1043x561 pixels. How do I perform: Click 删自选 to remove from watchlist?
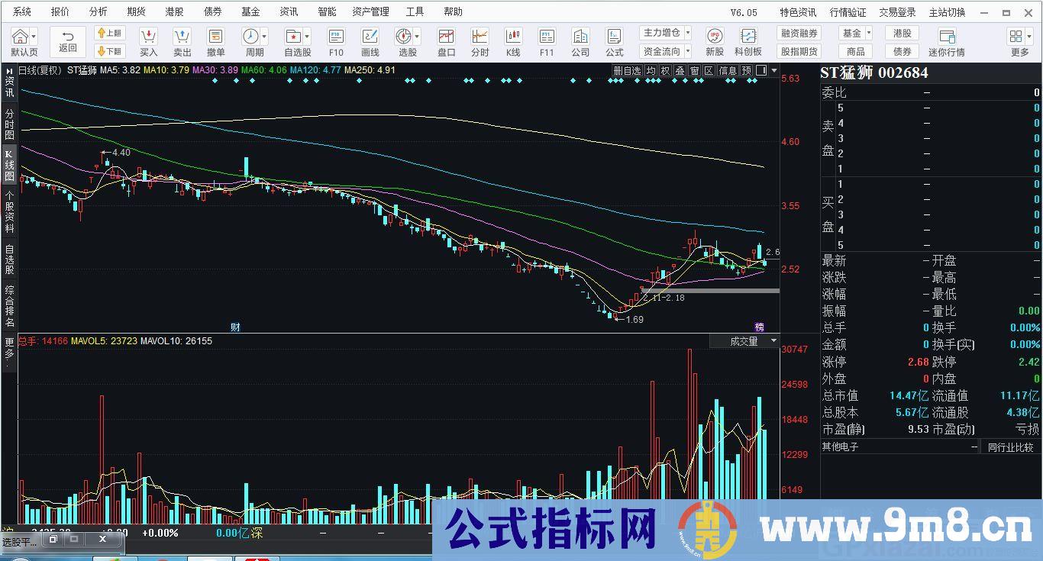coord(627,70)
